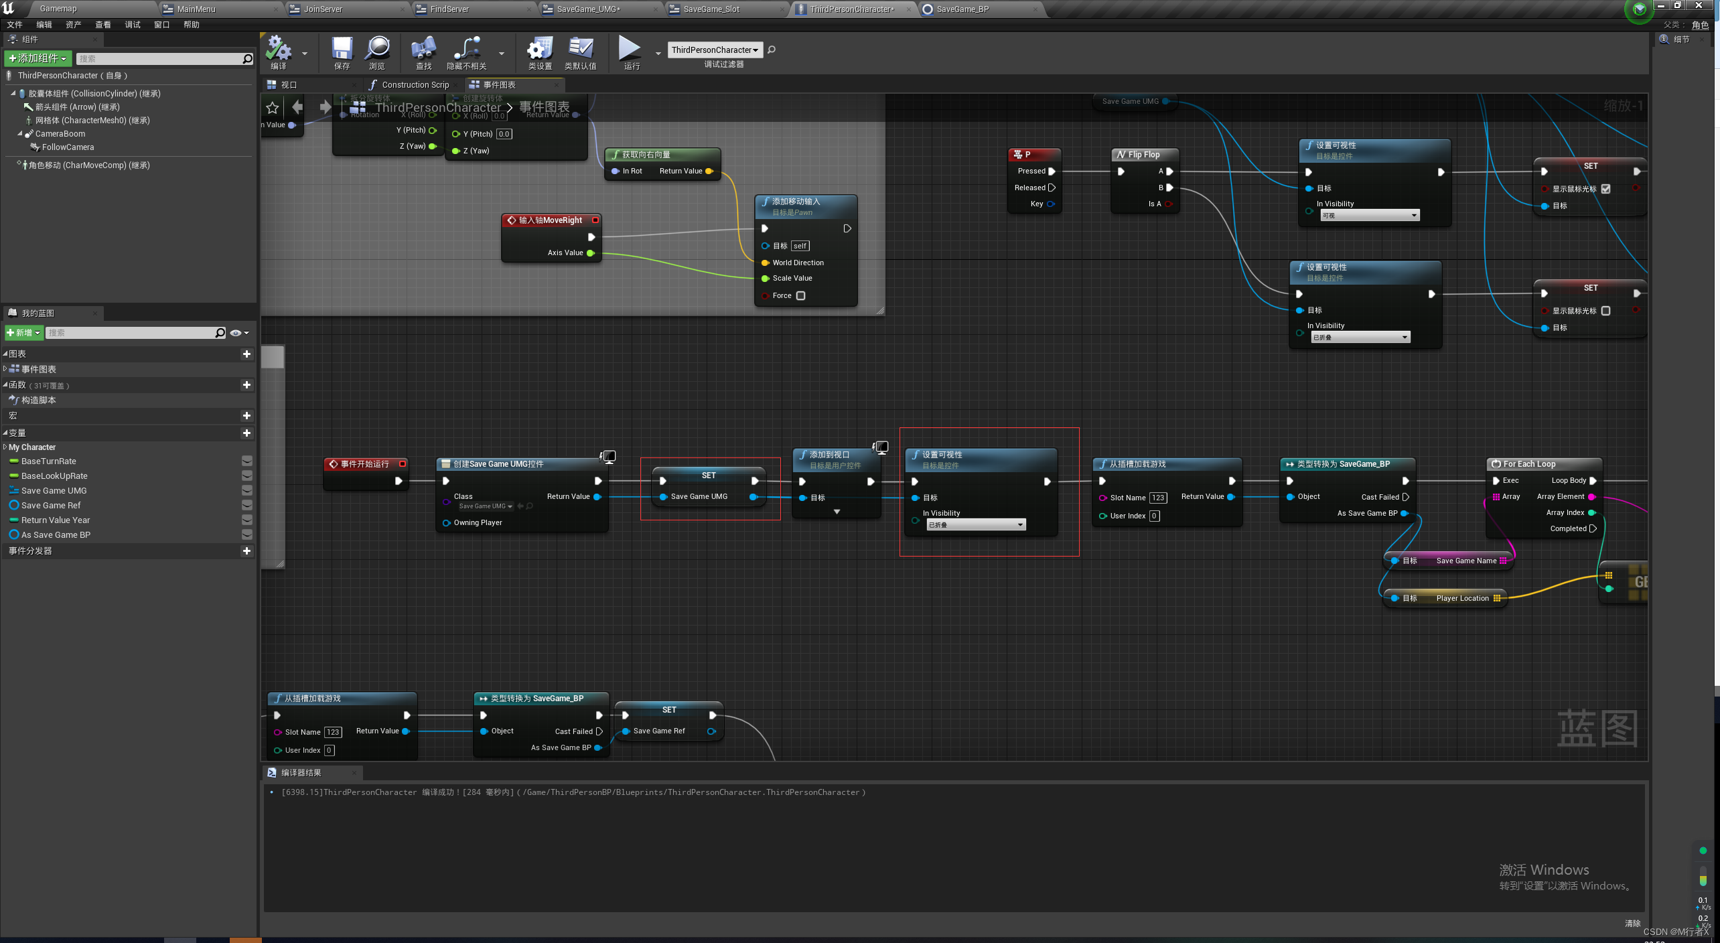
Task: Toggle the Force checkbox on 添加移动输入
Action: point(800,295)
